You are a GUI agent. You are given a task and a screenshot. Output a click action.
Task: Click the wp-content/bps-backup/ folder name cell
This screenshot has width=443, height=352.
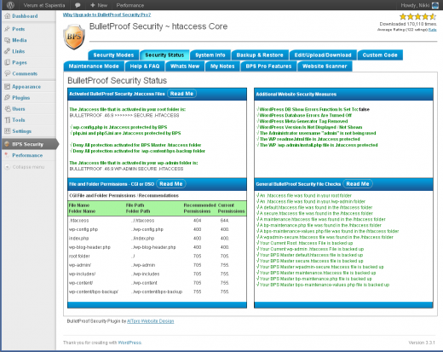pos(94,291)
